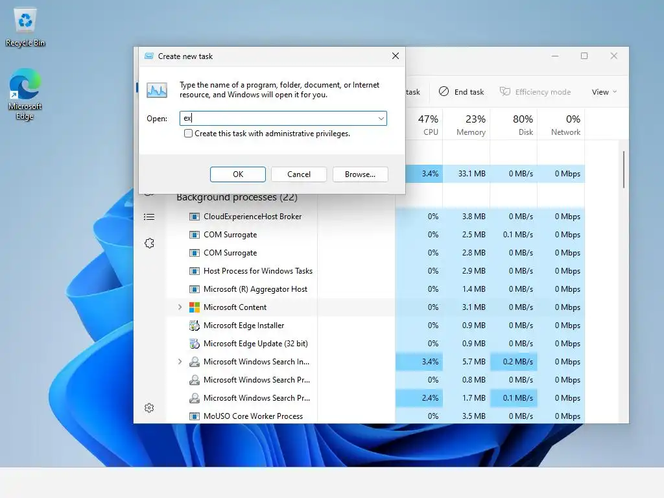The height and width of the screenshot is (498, 664).
Task: Open the Open field dropdown arrow
Action: (x=381, y=119)
